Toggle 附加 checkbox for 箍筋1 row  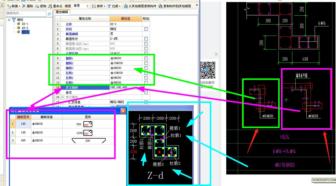pyautogui.click(x=146, y=58)
